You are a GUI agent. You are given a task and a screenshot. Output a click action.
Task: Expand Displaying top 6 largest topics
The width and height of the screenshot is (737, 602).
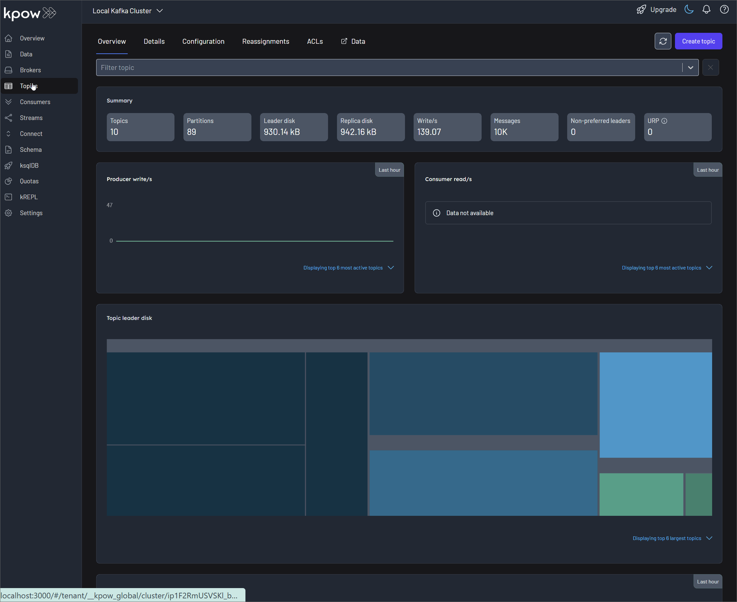click(673, 539)
